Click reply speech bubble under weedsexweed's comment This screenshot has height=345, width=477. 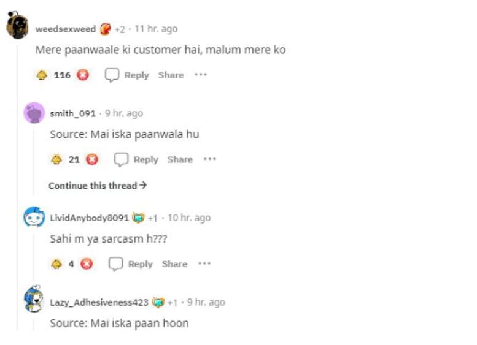pyautogui.click(x=112, y=75)
